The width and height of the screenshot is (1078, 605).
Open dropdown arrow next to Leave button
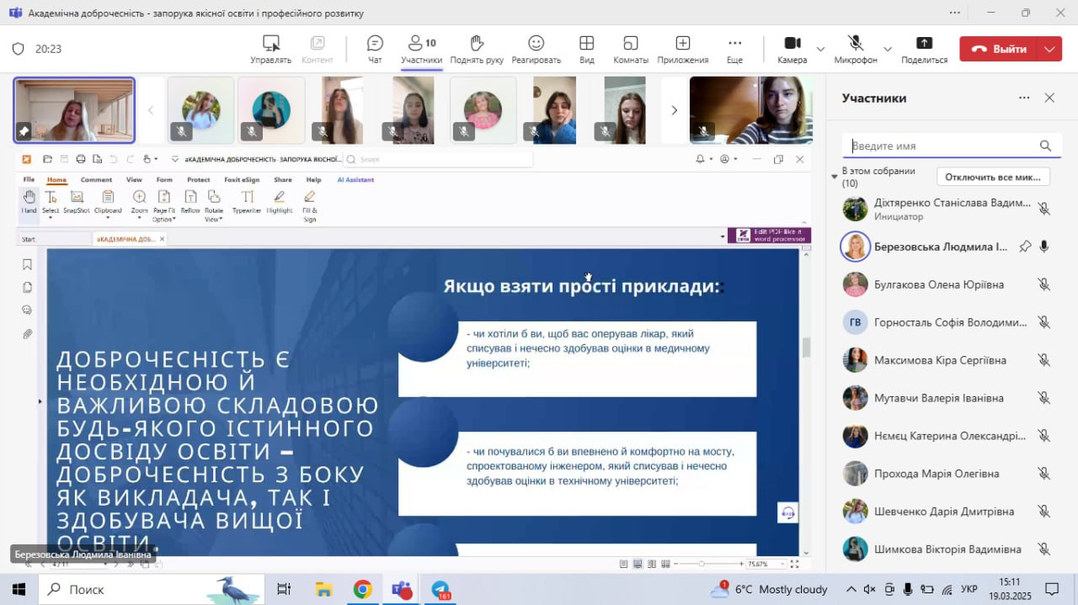coord(1049,49)
